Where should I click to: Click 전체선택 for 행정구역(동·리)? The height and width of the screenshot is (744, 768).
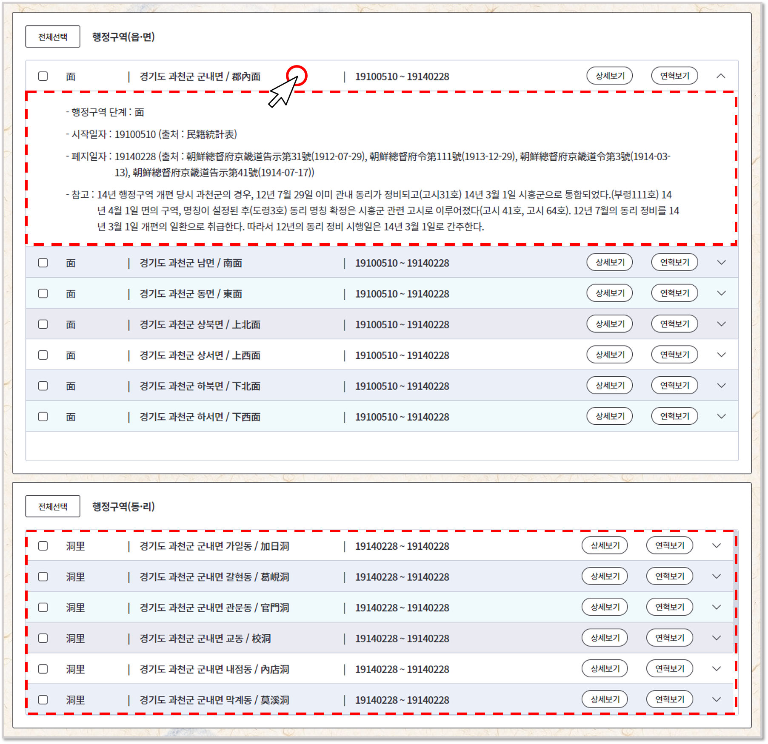(x=53, y=506)
